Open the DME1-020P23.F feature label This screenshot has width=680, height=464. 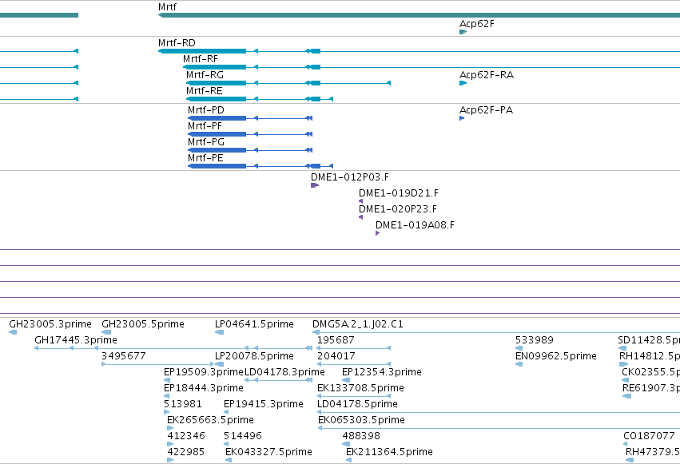[x=398, y=209]
